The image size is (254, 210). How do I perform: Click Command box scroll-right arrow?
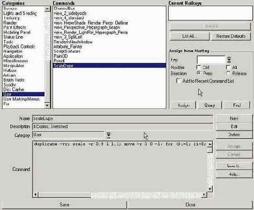pyautogui.click(x=204, y=194)
